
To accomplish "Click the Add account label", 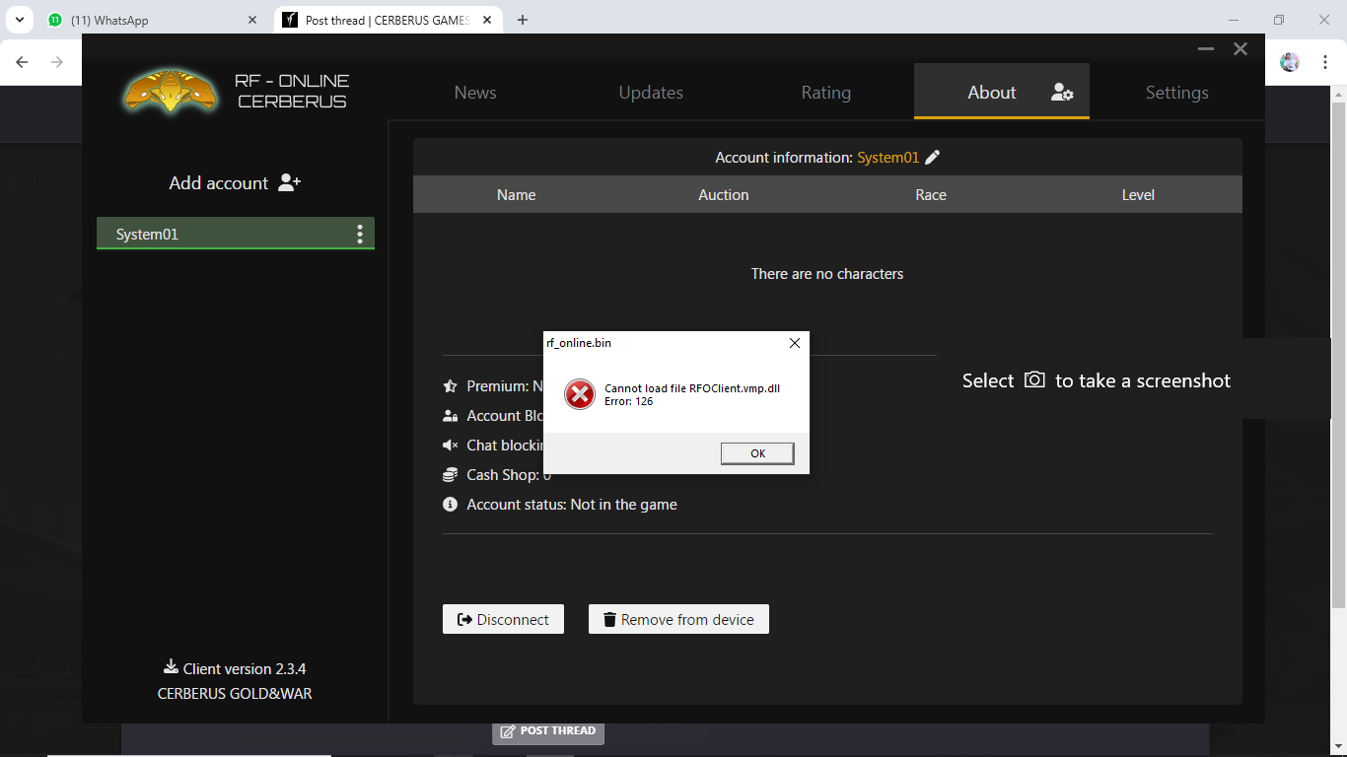I will click(x=218, y=183).
